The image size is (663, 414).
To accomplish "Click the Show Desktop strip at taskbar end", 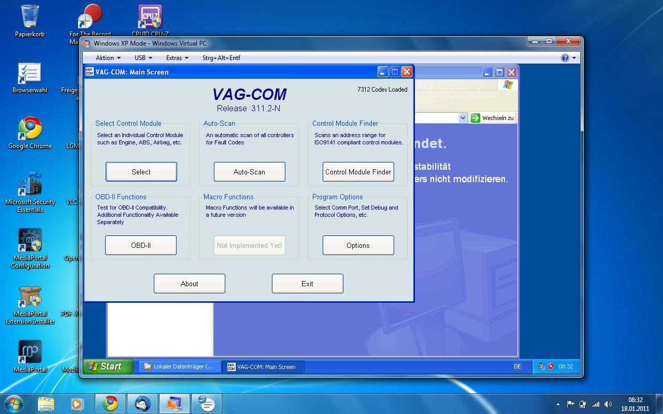I will click(x=659, y=404).
